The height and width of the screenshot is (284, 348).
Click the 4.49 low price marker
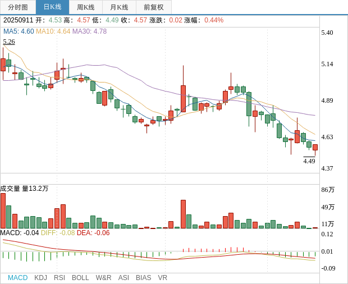tap(309, 161)
